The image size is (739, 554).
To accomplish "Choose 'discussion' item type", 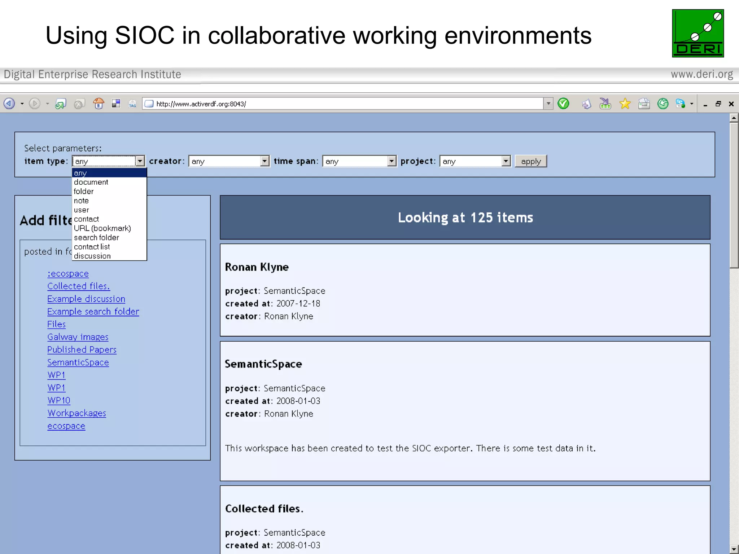I will coord(109,256).
